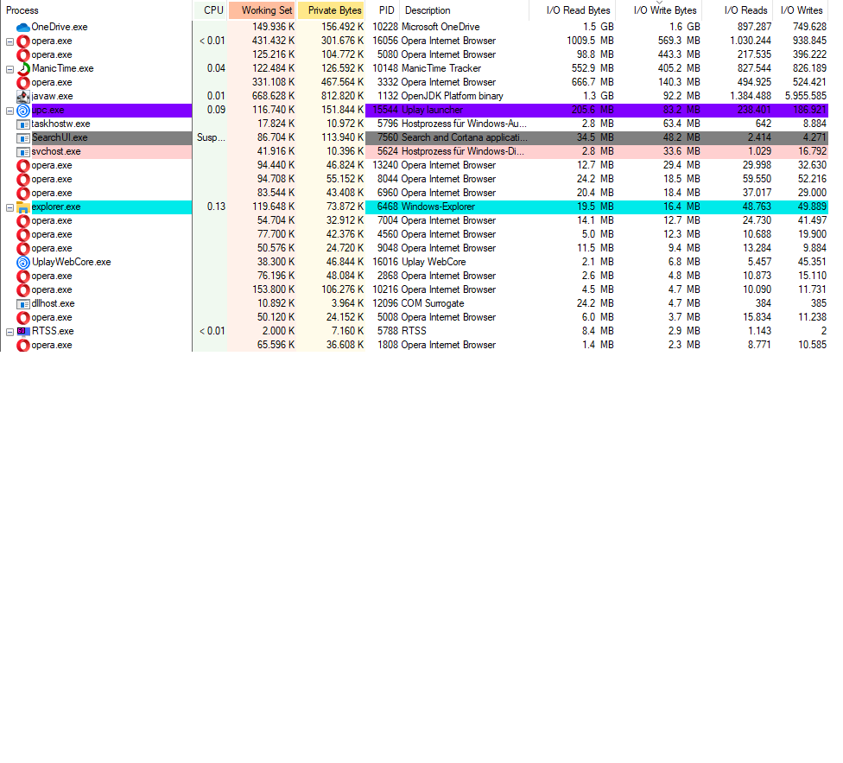Viewport: 843px width, 763px height.
Task: Select the 'Uplay WebCore' description cell
Action: click(434, 263)
